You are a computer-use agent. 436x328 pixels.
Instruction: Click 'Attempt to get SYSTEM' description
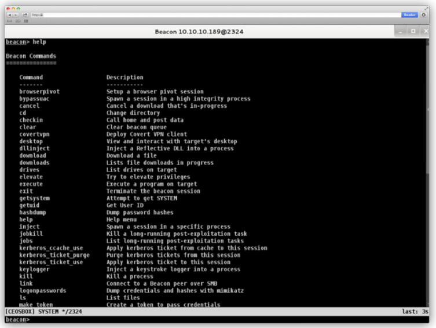pos(142,198)
